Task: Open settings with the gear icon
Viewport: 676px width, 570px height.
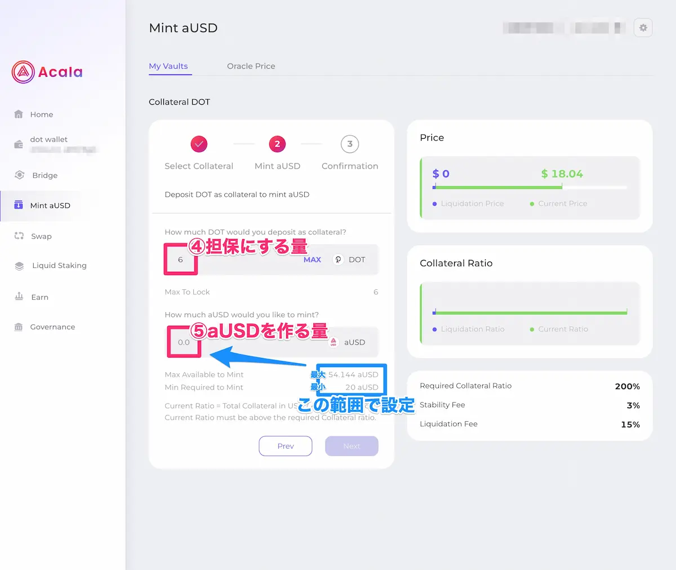Action: 643,28
